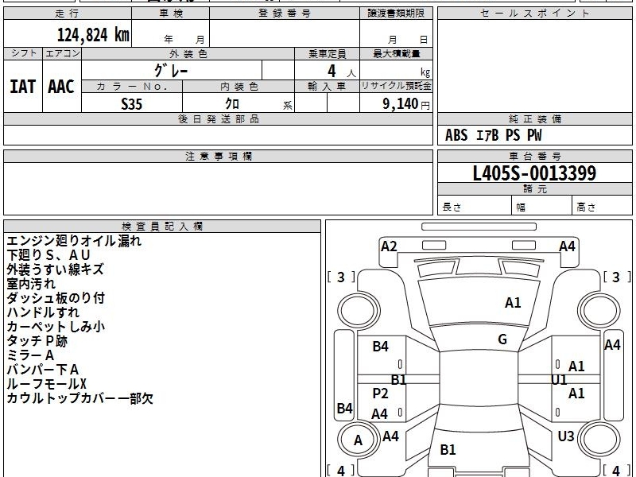Click the mileage value 124,824 km
The height and width of the screenshot is (477, 636).
[93, 35]
